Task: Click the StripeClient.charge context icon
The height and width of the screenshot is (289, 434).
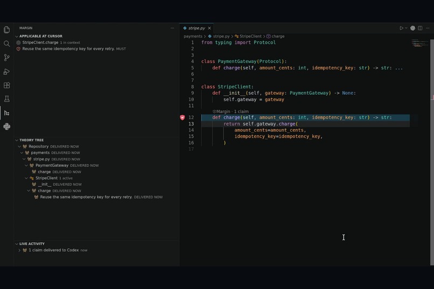Action: point(18,43)
